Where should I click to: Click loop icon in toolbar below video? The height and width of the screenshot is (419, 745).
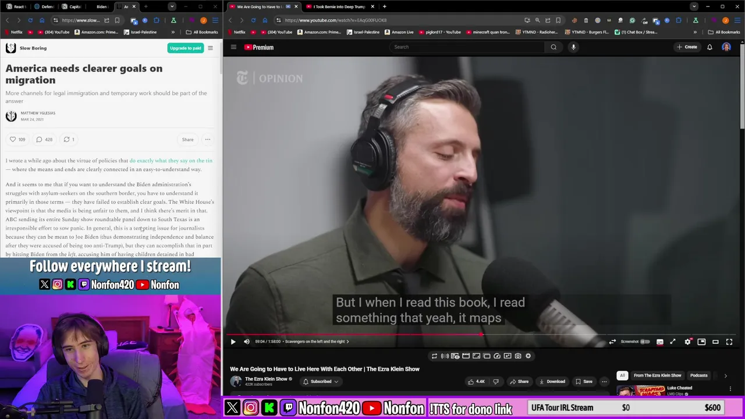point(434,356)
